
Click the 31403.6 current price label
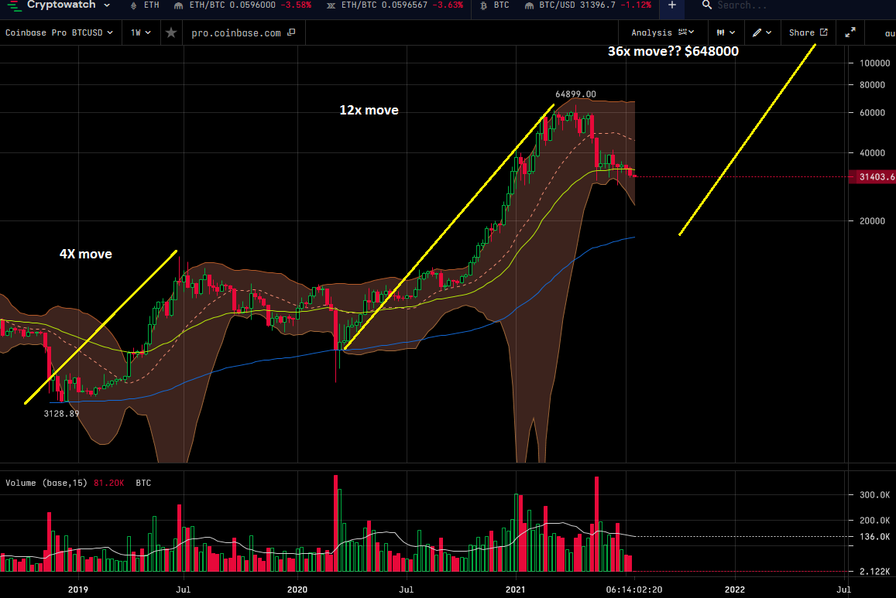click(873, 177)
